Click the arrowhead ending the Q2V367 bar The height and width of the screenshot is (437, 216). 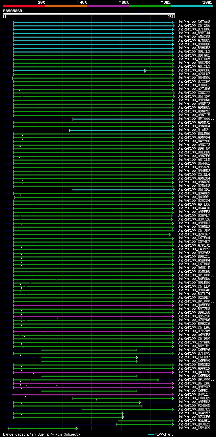coord(170,234)
